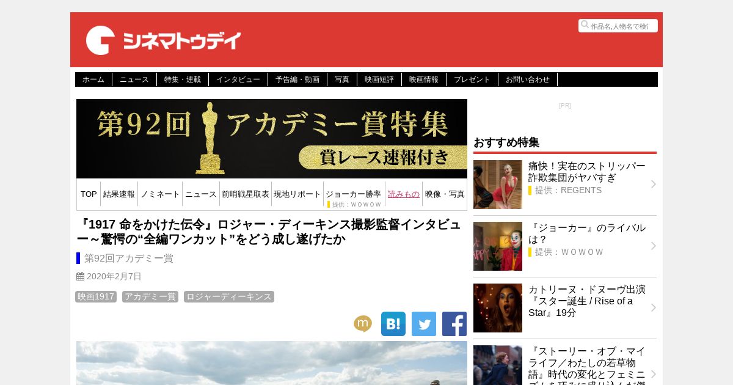Viewport: 733px width, 385px height.
Task: Click the article's main photo
Action: tap(272, 363)
